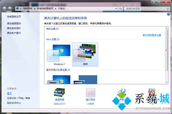Open the Help question mark icon

(x=169, y=14)
